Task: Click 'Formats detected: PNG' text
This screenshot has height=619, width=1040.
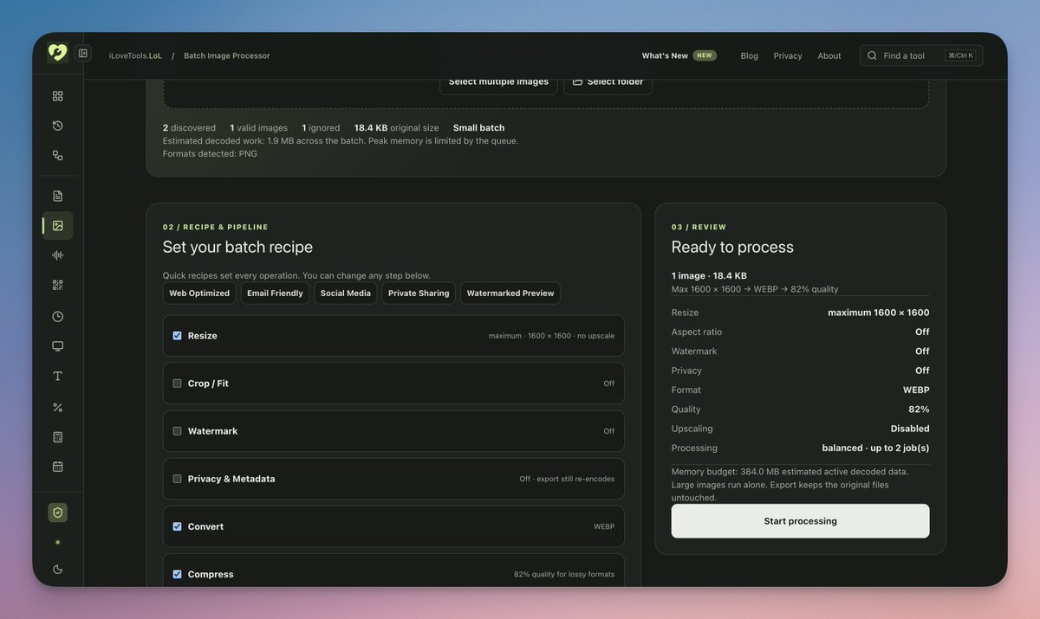Action: (x=210, y=154)
